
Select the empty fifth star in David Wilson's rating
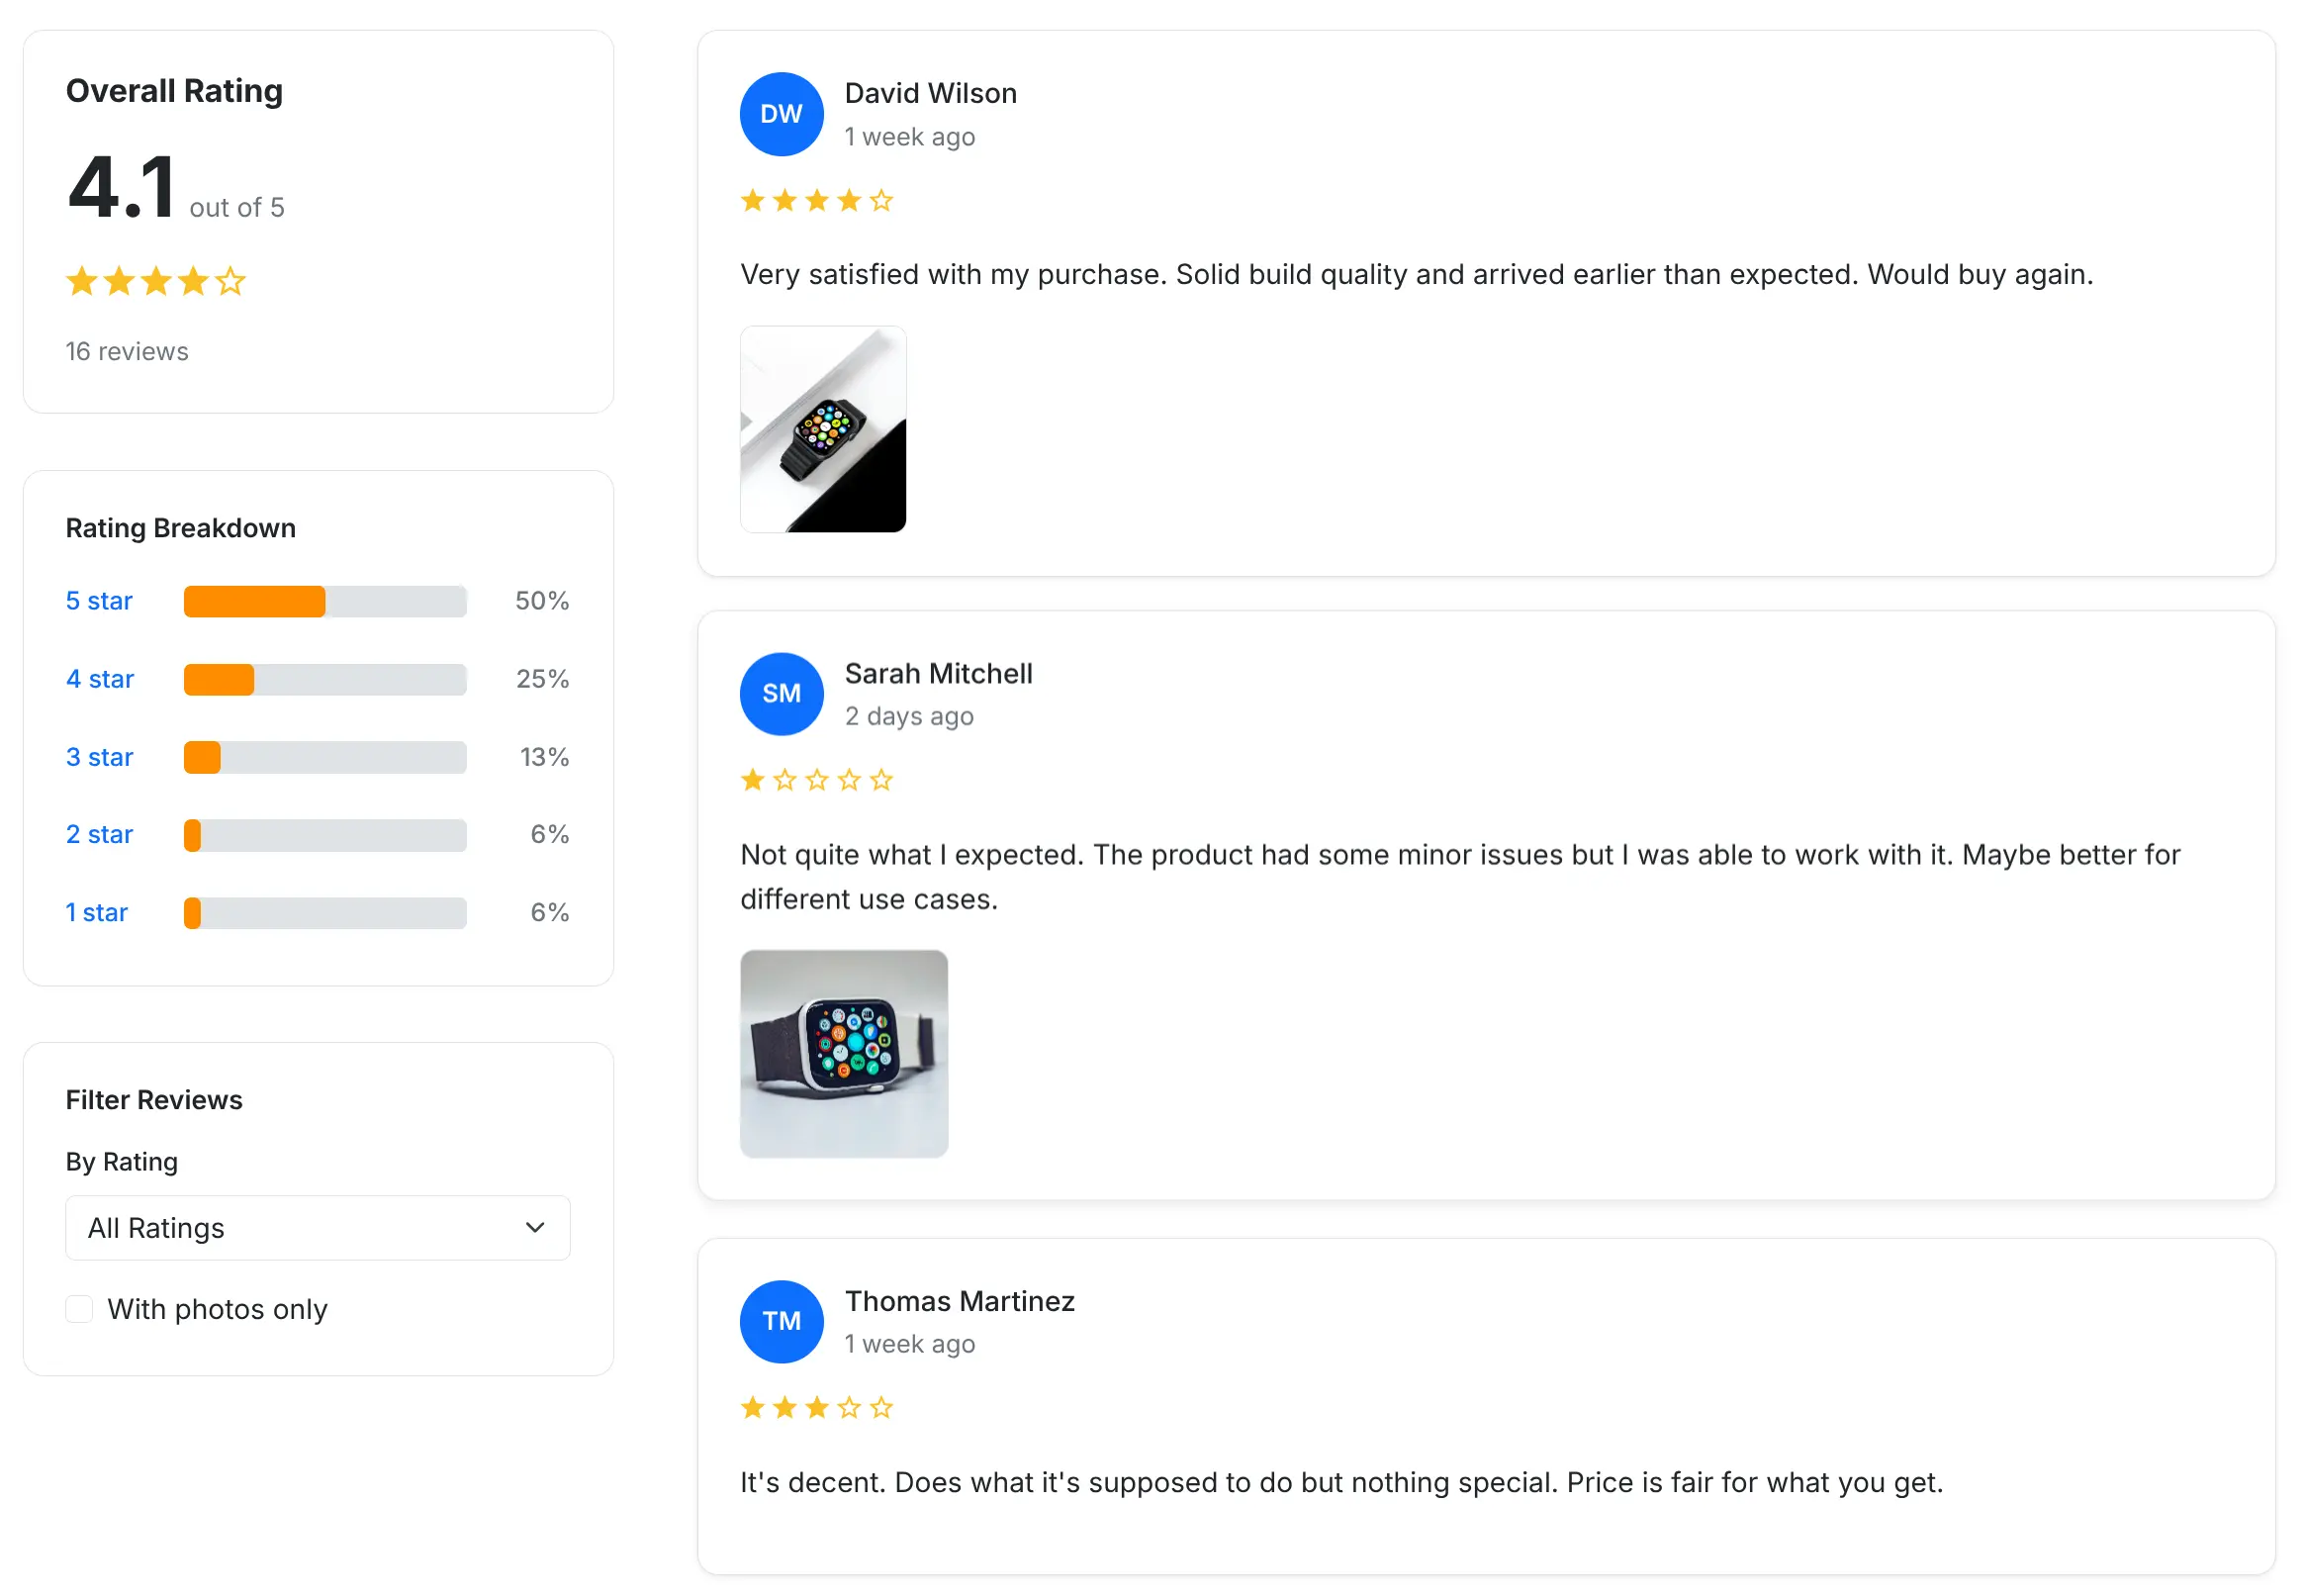click(x=880, y=200)
